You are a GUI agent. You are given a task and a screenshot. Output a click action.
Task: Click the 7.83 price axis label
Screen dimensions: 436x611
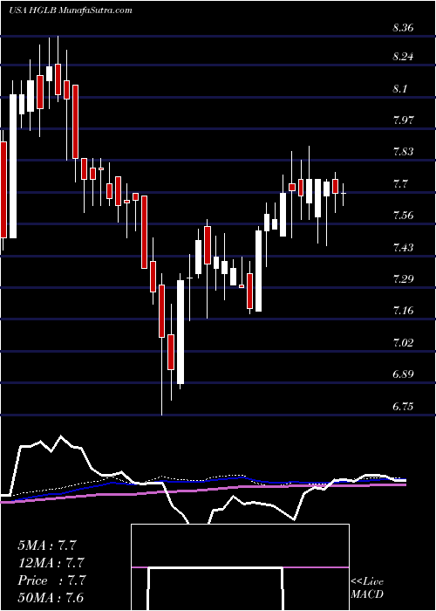pyautogui.click(x=403, y=152)
